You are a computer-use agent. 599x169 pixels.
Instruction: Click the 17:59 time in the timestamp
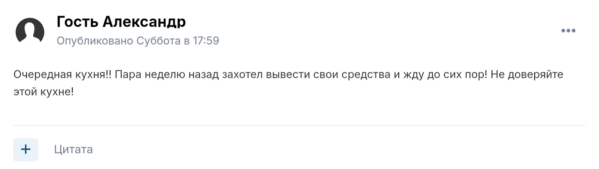point(206,40)
